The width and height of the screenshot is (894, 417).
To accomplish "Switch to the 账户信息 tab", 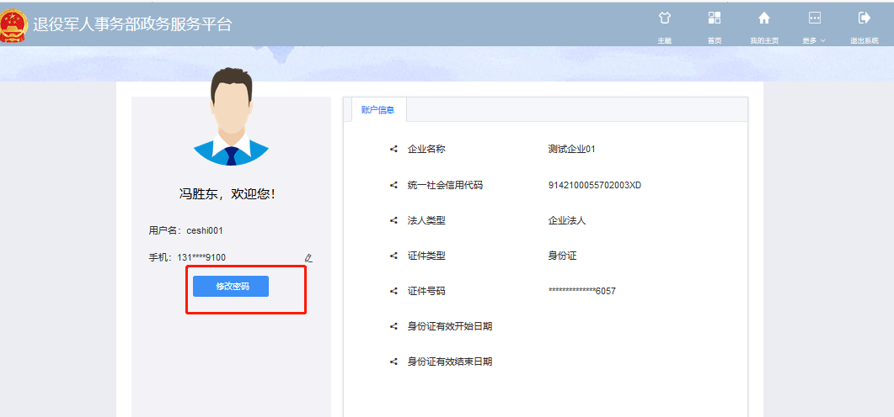I will point(377,110).
